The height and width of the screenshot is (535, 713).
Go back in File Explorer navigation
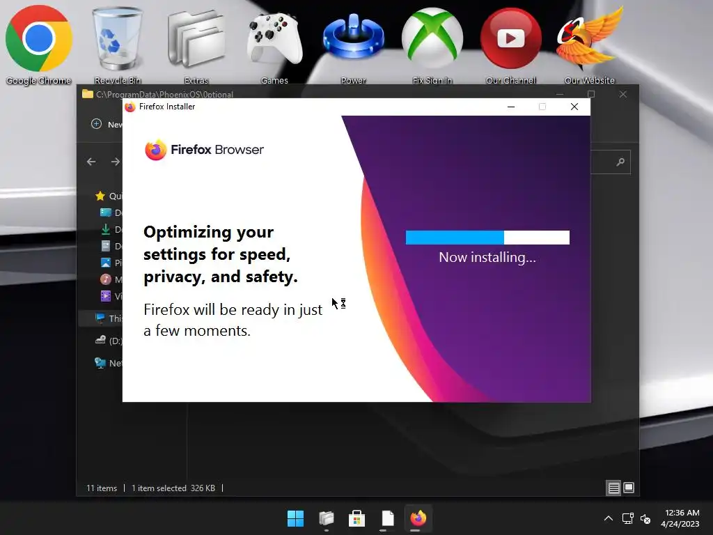point(91,162)
